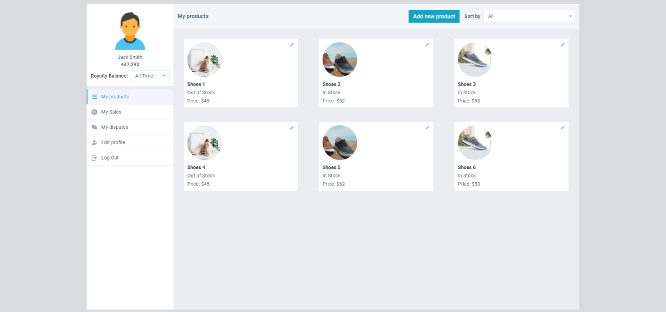Click the edit pencil on Shoes 2 card
Screen dimensions: 666x312
(x=427, y=44)
